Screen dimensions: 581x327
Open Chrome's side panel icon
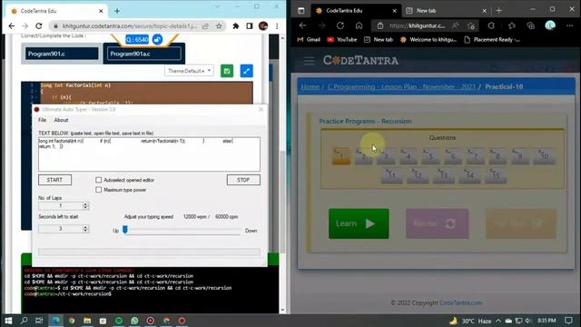pos(250,26)
